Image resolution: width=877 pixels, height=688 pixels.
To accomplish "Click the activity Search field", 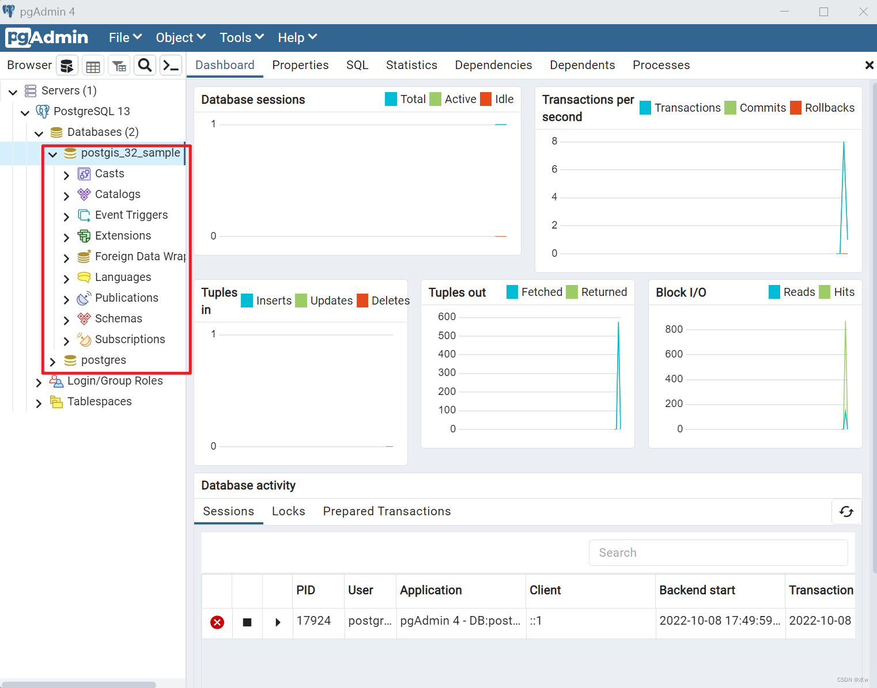I will (x=718, y=553).
